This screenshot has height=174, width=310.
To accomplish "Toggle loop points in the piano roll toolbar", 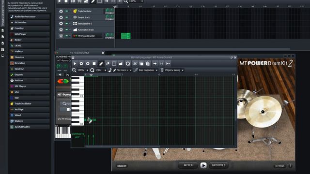I will [x=161, y=64].
